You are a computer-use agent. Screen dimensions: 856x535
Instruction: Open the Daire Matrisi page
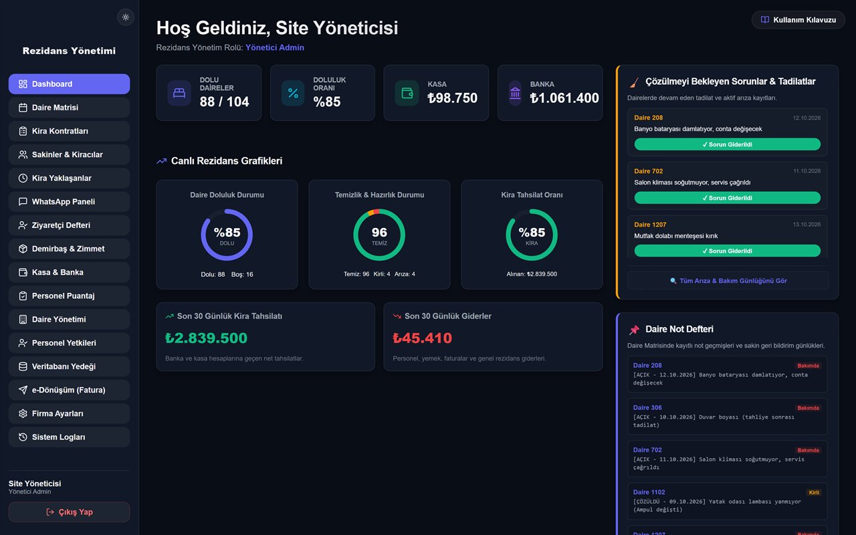tap(70, 108)
